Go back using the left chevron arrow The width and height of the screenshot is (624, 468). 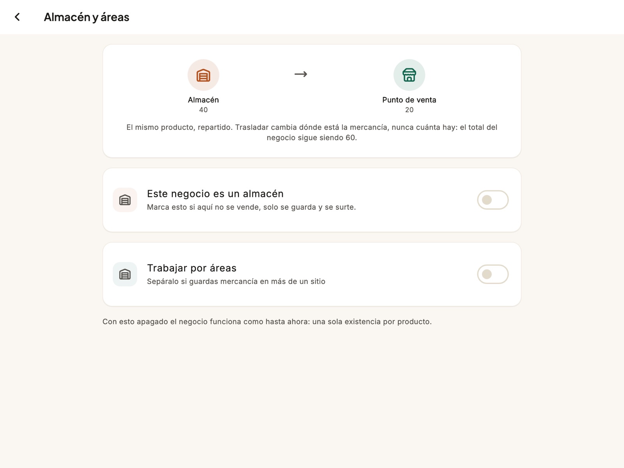tap(17, 17)
